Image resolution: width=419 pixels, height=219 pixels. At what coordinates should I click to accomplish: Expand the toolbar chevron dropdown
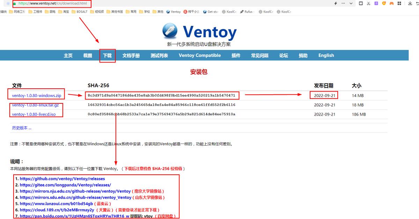[x=351, y=3]
